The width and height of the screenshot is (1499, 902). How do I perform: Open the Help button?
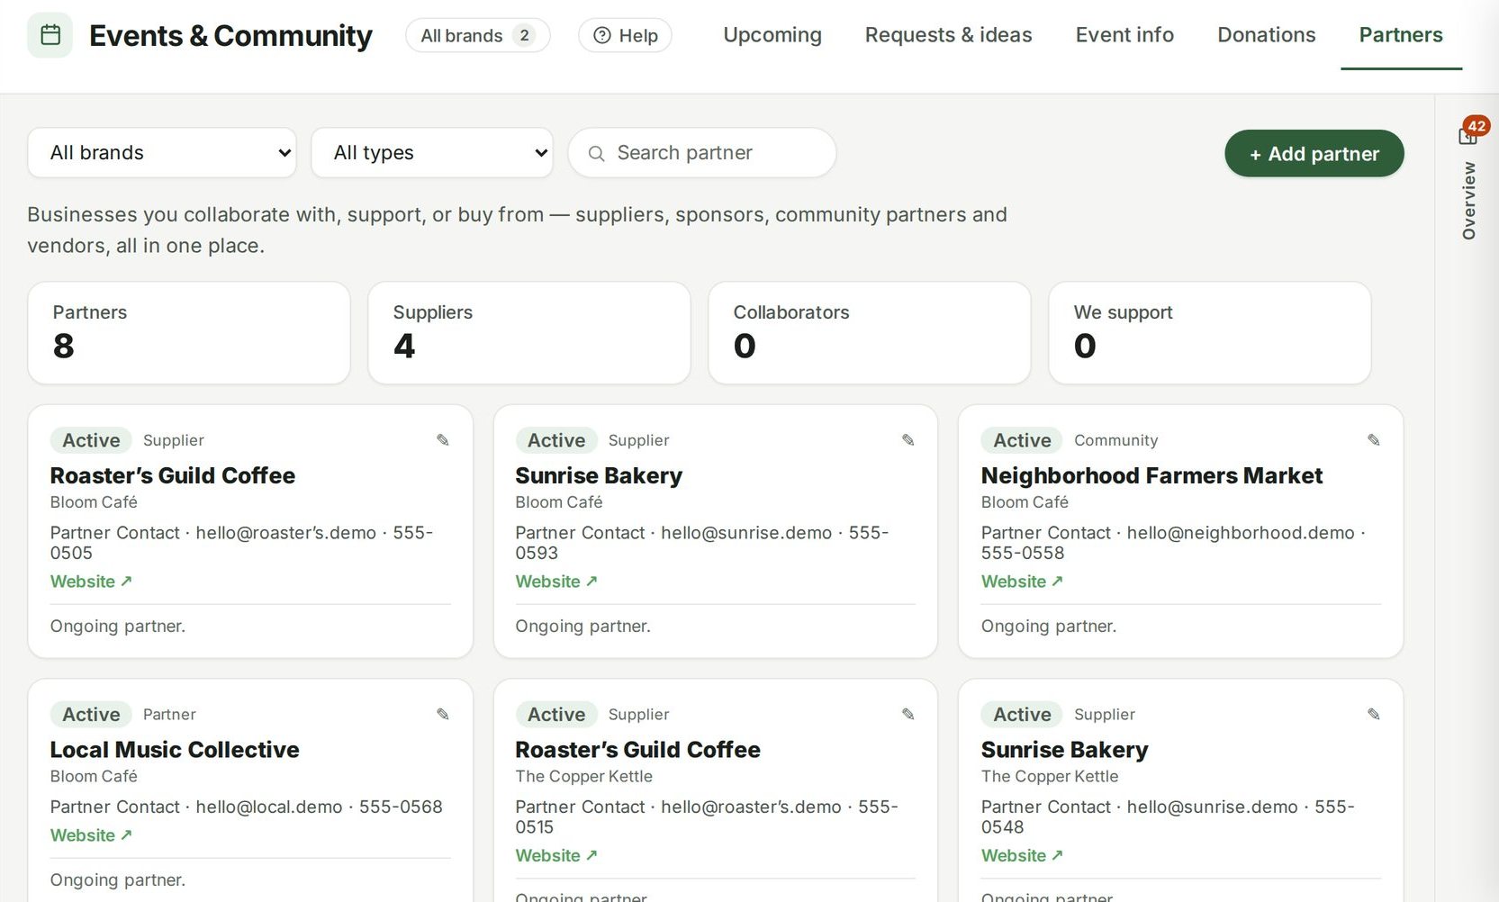click(625, 35)
